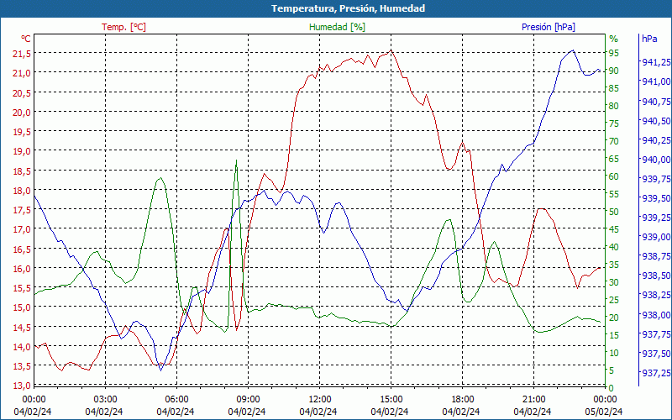
Task: Click the 05/02/24 date label
Action: (x=604, y=412)
